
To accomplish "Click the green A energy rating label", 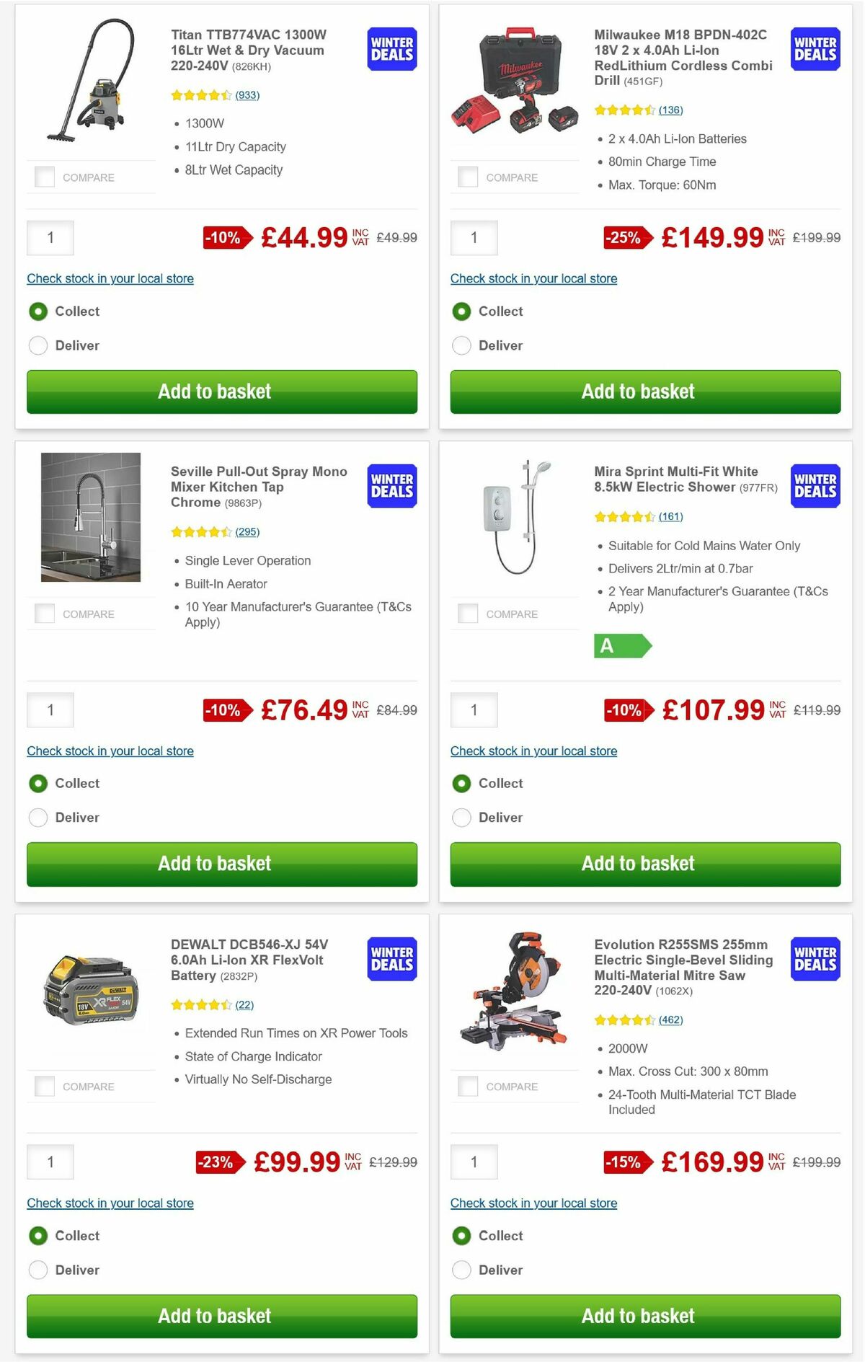I will pos(624,647).
